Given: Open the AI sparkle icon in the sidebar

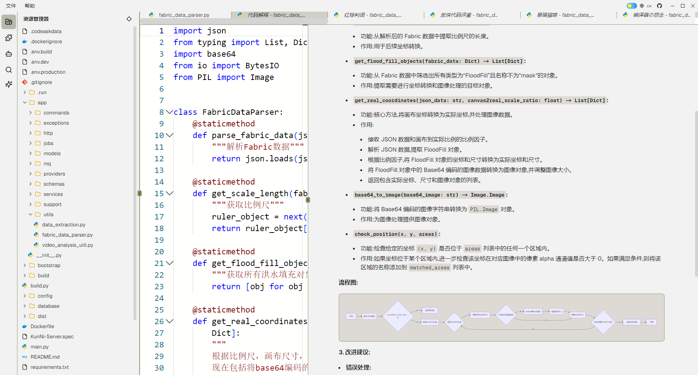Looking at the screenshot, I should (x=9, y=84).
